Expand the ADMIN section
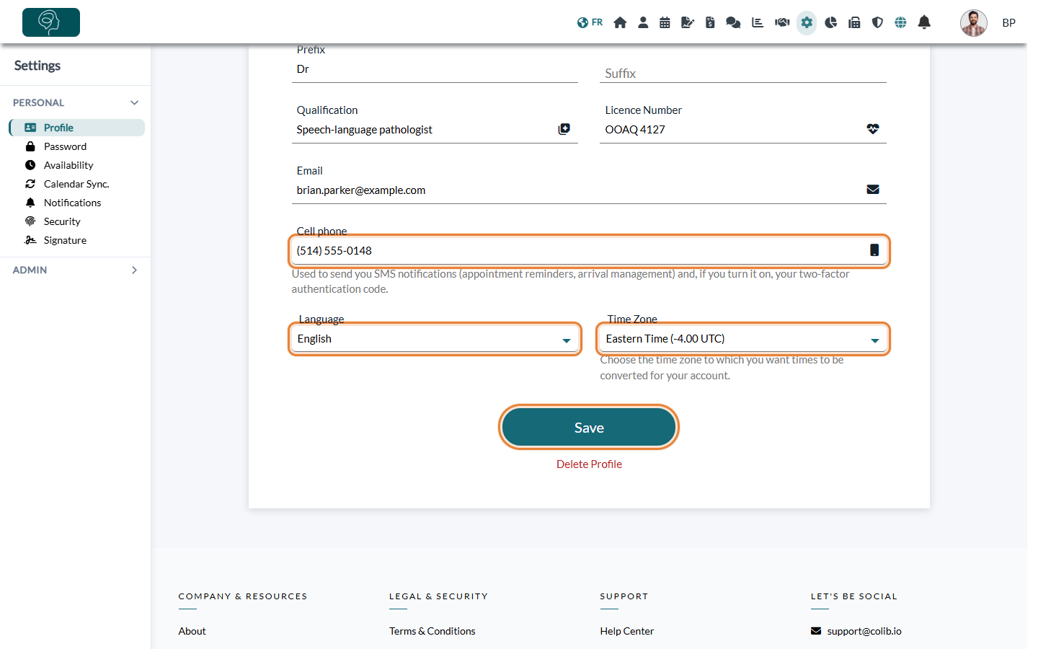This screenshot has width=1038, height=649. point(76,270)
